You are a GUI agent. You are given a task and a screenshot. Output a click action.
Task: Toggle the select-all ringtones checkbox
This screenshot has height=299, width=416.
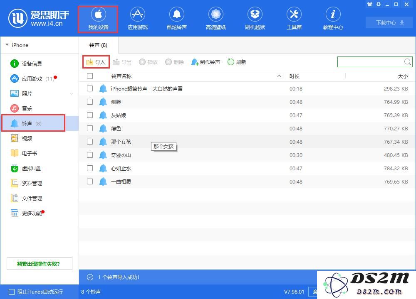[x=90, y=76]
